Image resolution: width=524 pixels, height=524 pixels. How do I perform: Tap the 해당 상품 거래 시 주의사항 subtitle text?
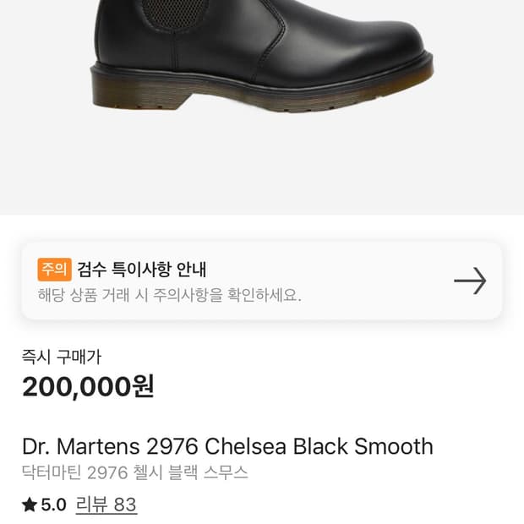(x=169, y=295)
